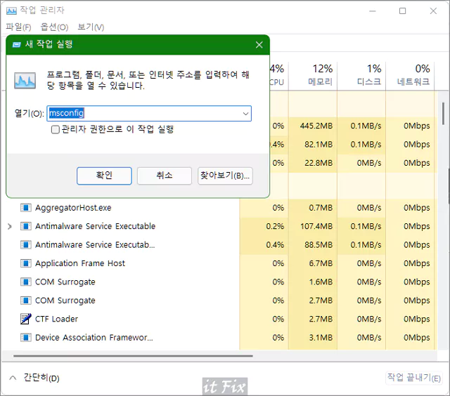
Task: Click the 1.6MB memory cell
Action: pos(321,282)
